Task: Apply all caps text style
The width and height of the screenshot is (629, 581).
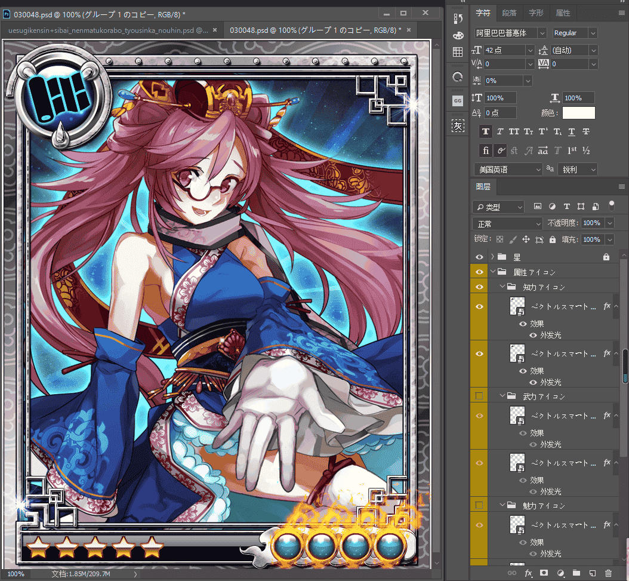Action: (x=514, y=132)
